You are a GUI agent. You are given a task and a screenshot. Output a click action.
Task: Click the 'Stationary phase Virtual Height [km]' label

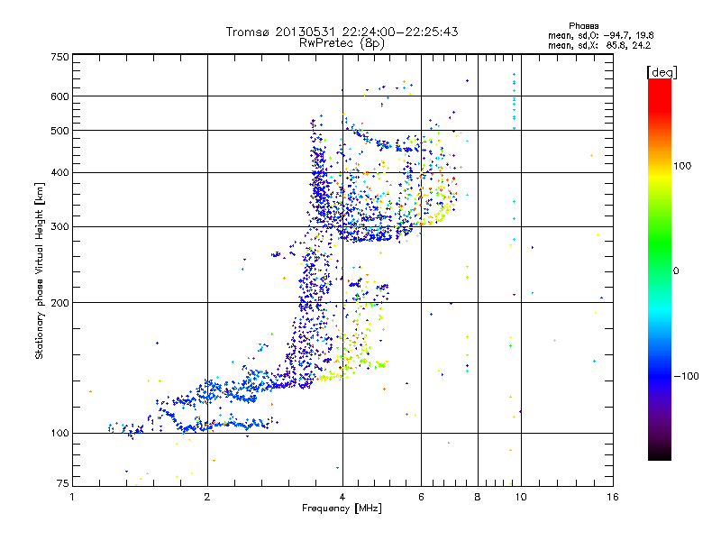[x=40, y=270]
